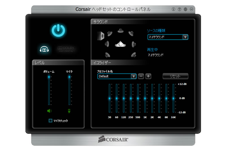Screen dimensions: 226x147
Task: Click the +12 dB scale label
Action: tap(182, 84)
